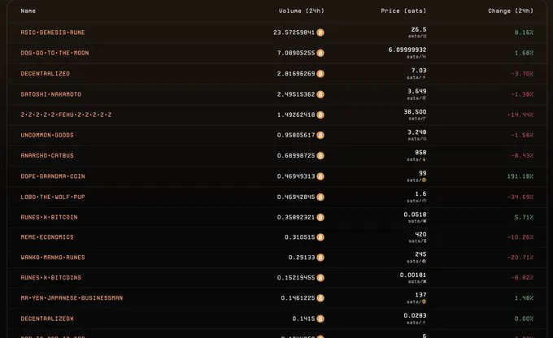Image resolution: width=553 pixels, height=338 pixels.
Task: Sort by Change (24h) column header
Action: (511, 11)
